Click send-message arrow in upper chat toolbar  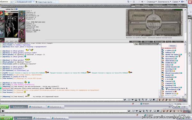[x=125, y=100]
